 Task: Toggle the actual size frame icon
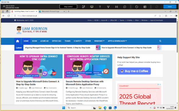click(x=116, y=7)
